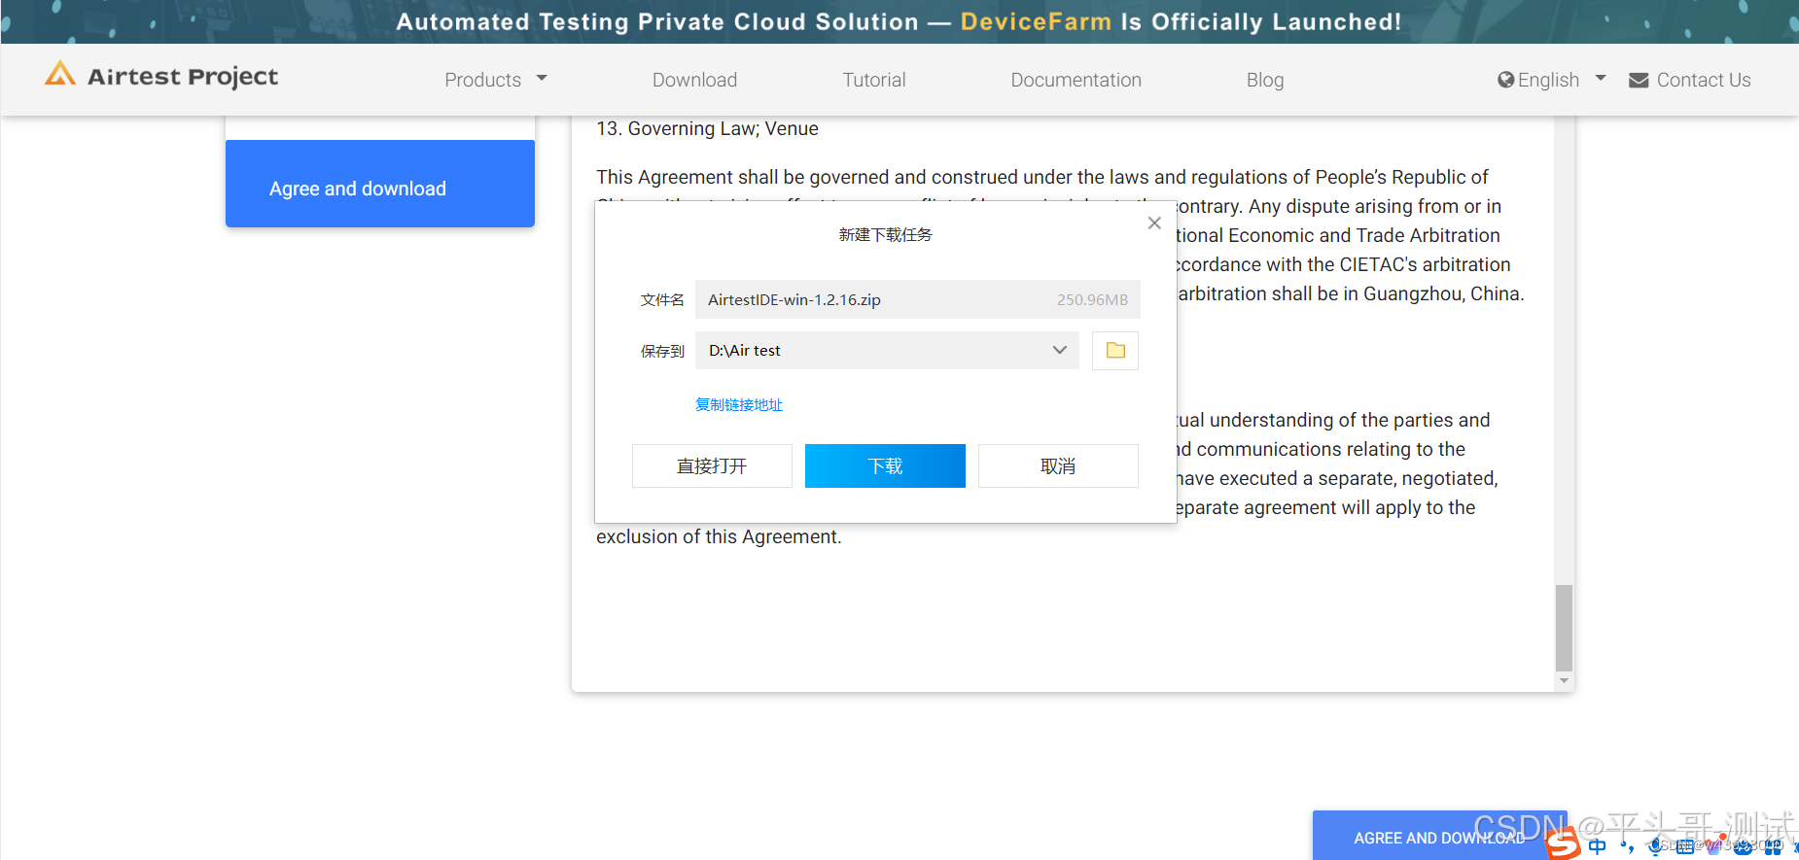Screen dimensions: 1799x860
Task: Click the AirtestIDE-win-1.2.16.zip file name field
Action: [x=917, y=299]
